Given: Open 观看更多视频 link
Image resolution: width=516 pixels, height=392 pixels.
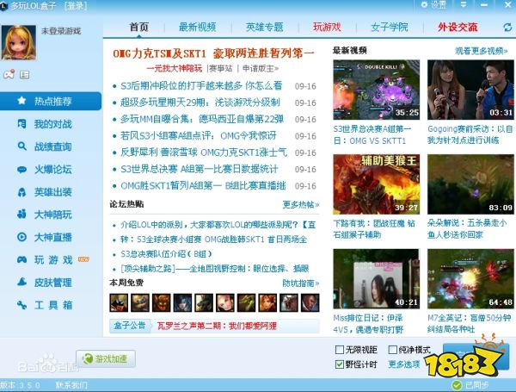Looking at the screenshot, I should click(482, 51).
